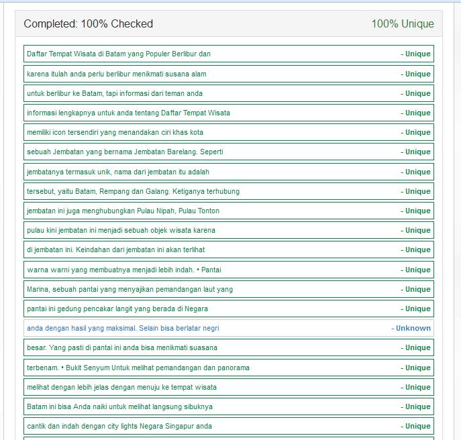Viewport: 461px width, 440px height.
Task: Click the 'Completed: 100% Checked' header text
Action: [x=89, y=24]
